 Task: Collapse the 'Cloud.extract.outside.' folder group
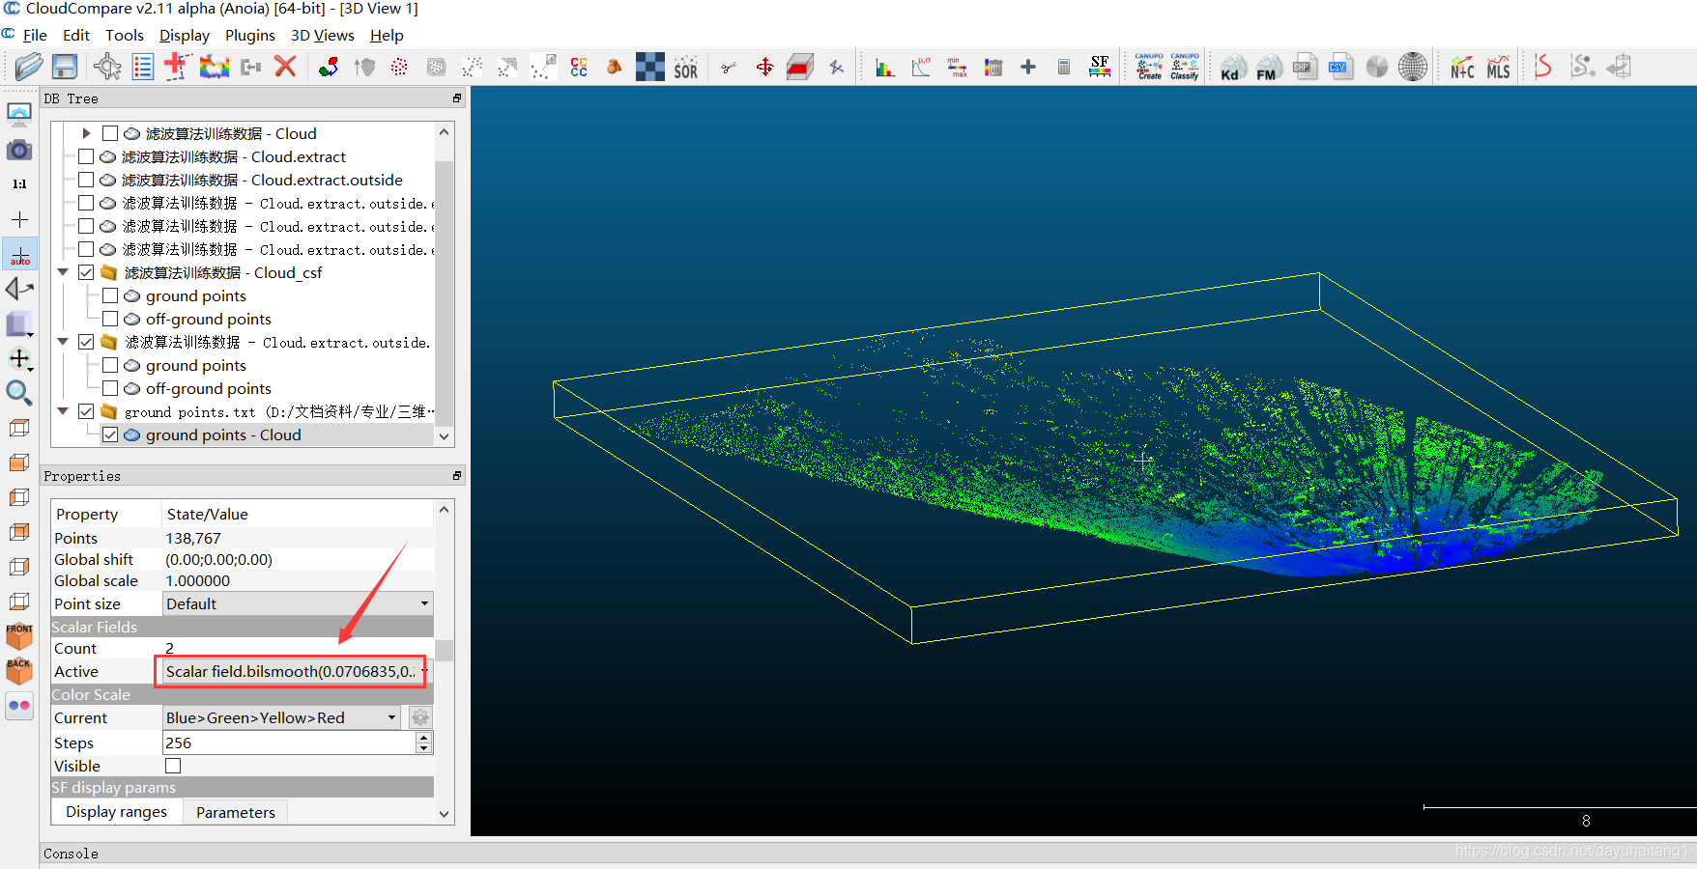pos(63,342)
